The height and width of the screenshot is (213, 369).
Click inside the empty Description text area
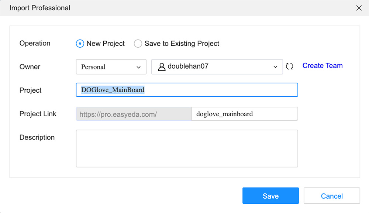click(187, 148)
